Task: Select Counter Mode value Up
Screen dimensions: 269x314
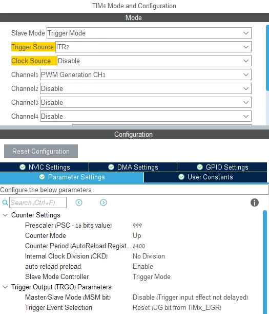Action: 137,236
